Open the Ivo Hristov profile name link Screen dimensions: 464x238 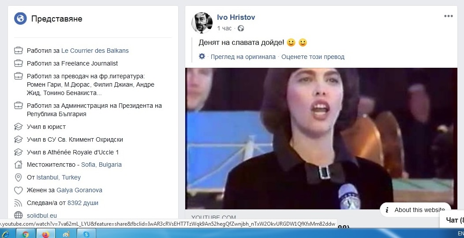236,17
